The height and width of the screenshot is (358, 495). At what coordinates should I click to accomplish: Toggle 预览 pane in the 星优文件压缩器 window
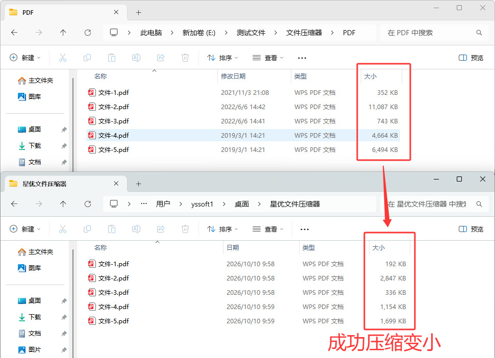pyautogui.click(x=471, y=229)
